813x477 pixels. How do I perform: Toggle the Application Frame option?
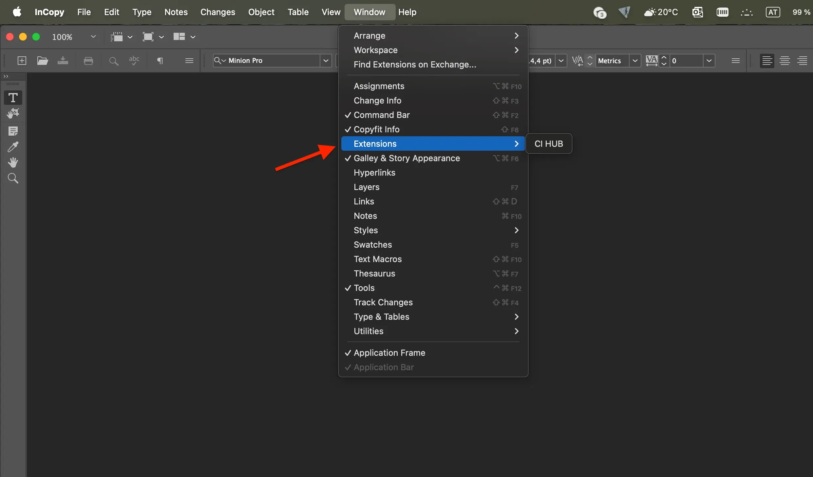433,353
